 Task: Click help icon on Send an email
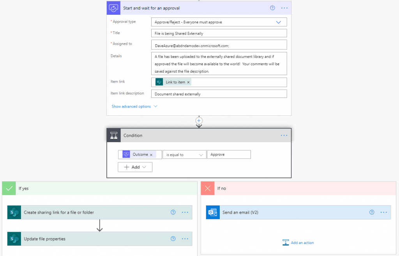pos(372,212)
